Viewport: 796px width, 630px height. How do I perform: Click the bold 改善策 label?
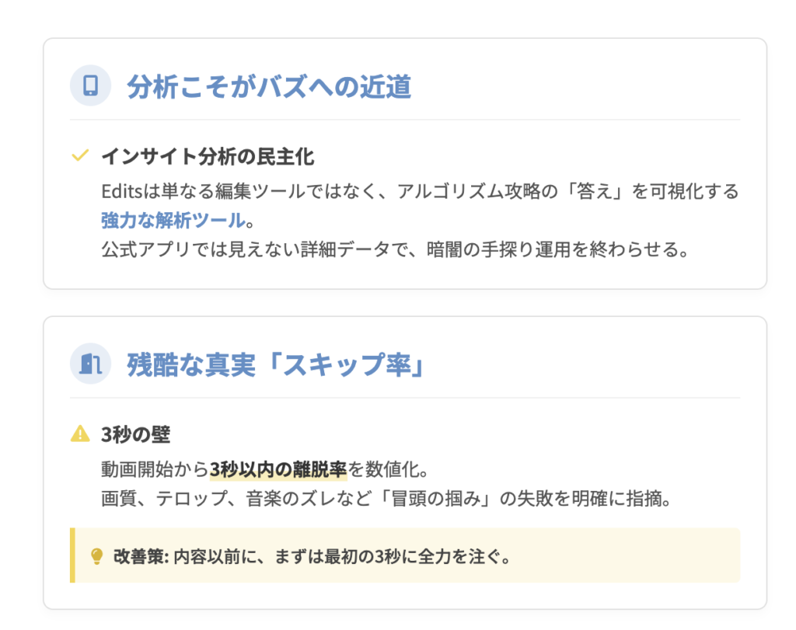click(x=140, y=557)
